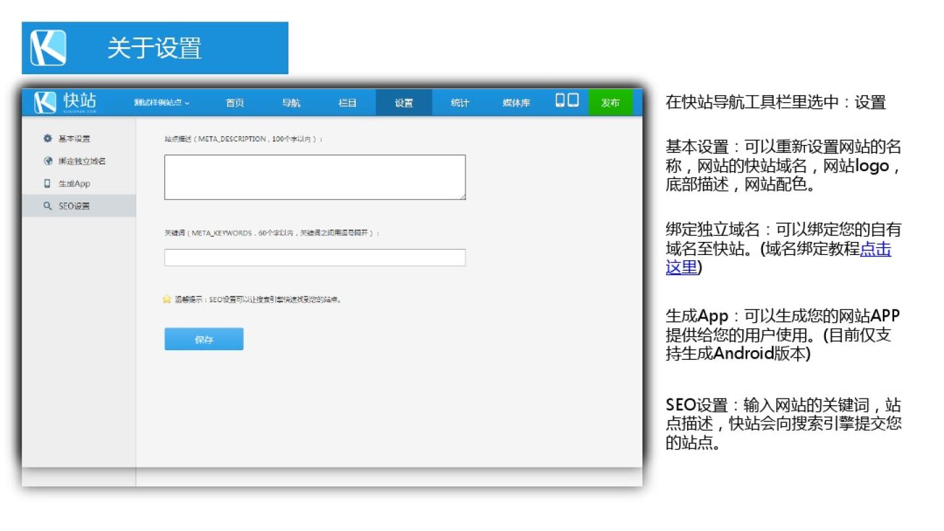The image size is (944, 531).
Task: Click the phone icon beside 生成App
Action: pyautogui.click(x=47, y=184)
